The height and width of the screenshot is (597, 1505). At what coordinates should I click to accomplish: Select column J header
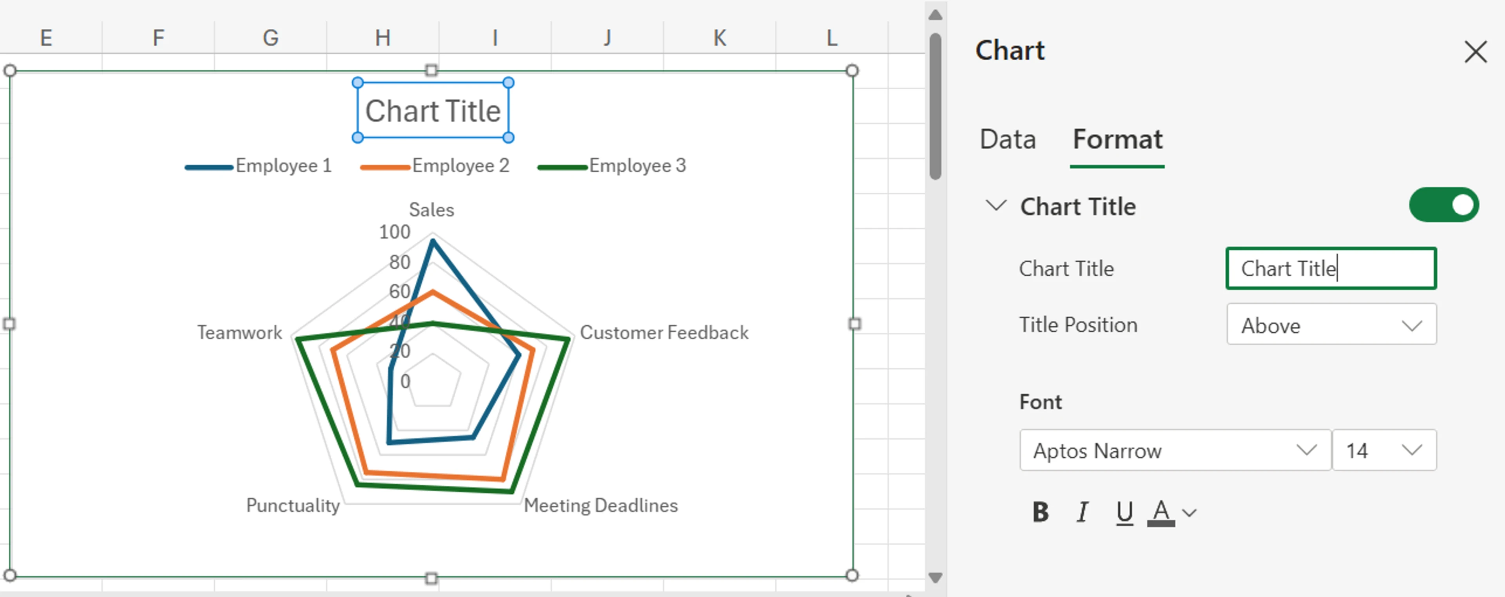point(607,38)
